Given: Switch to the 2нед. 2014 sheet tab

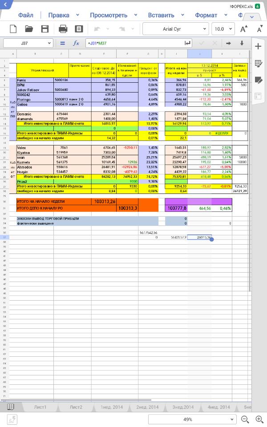Looking at the screenshot, I should click(x=147, y=407).
